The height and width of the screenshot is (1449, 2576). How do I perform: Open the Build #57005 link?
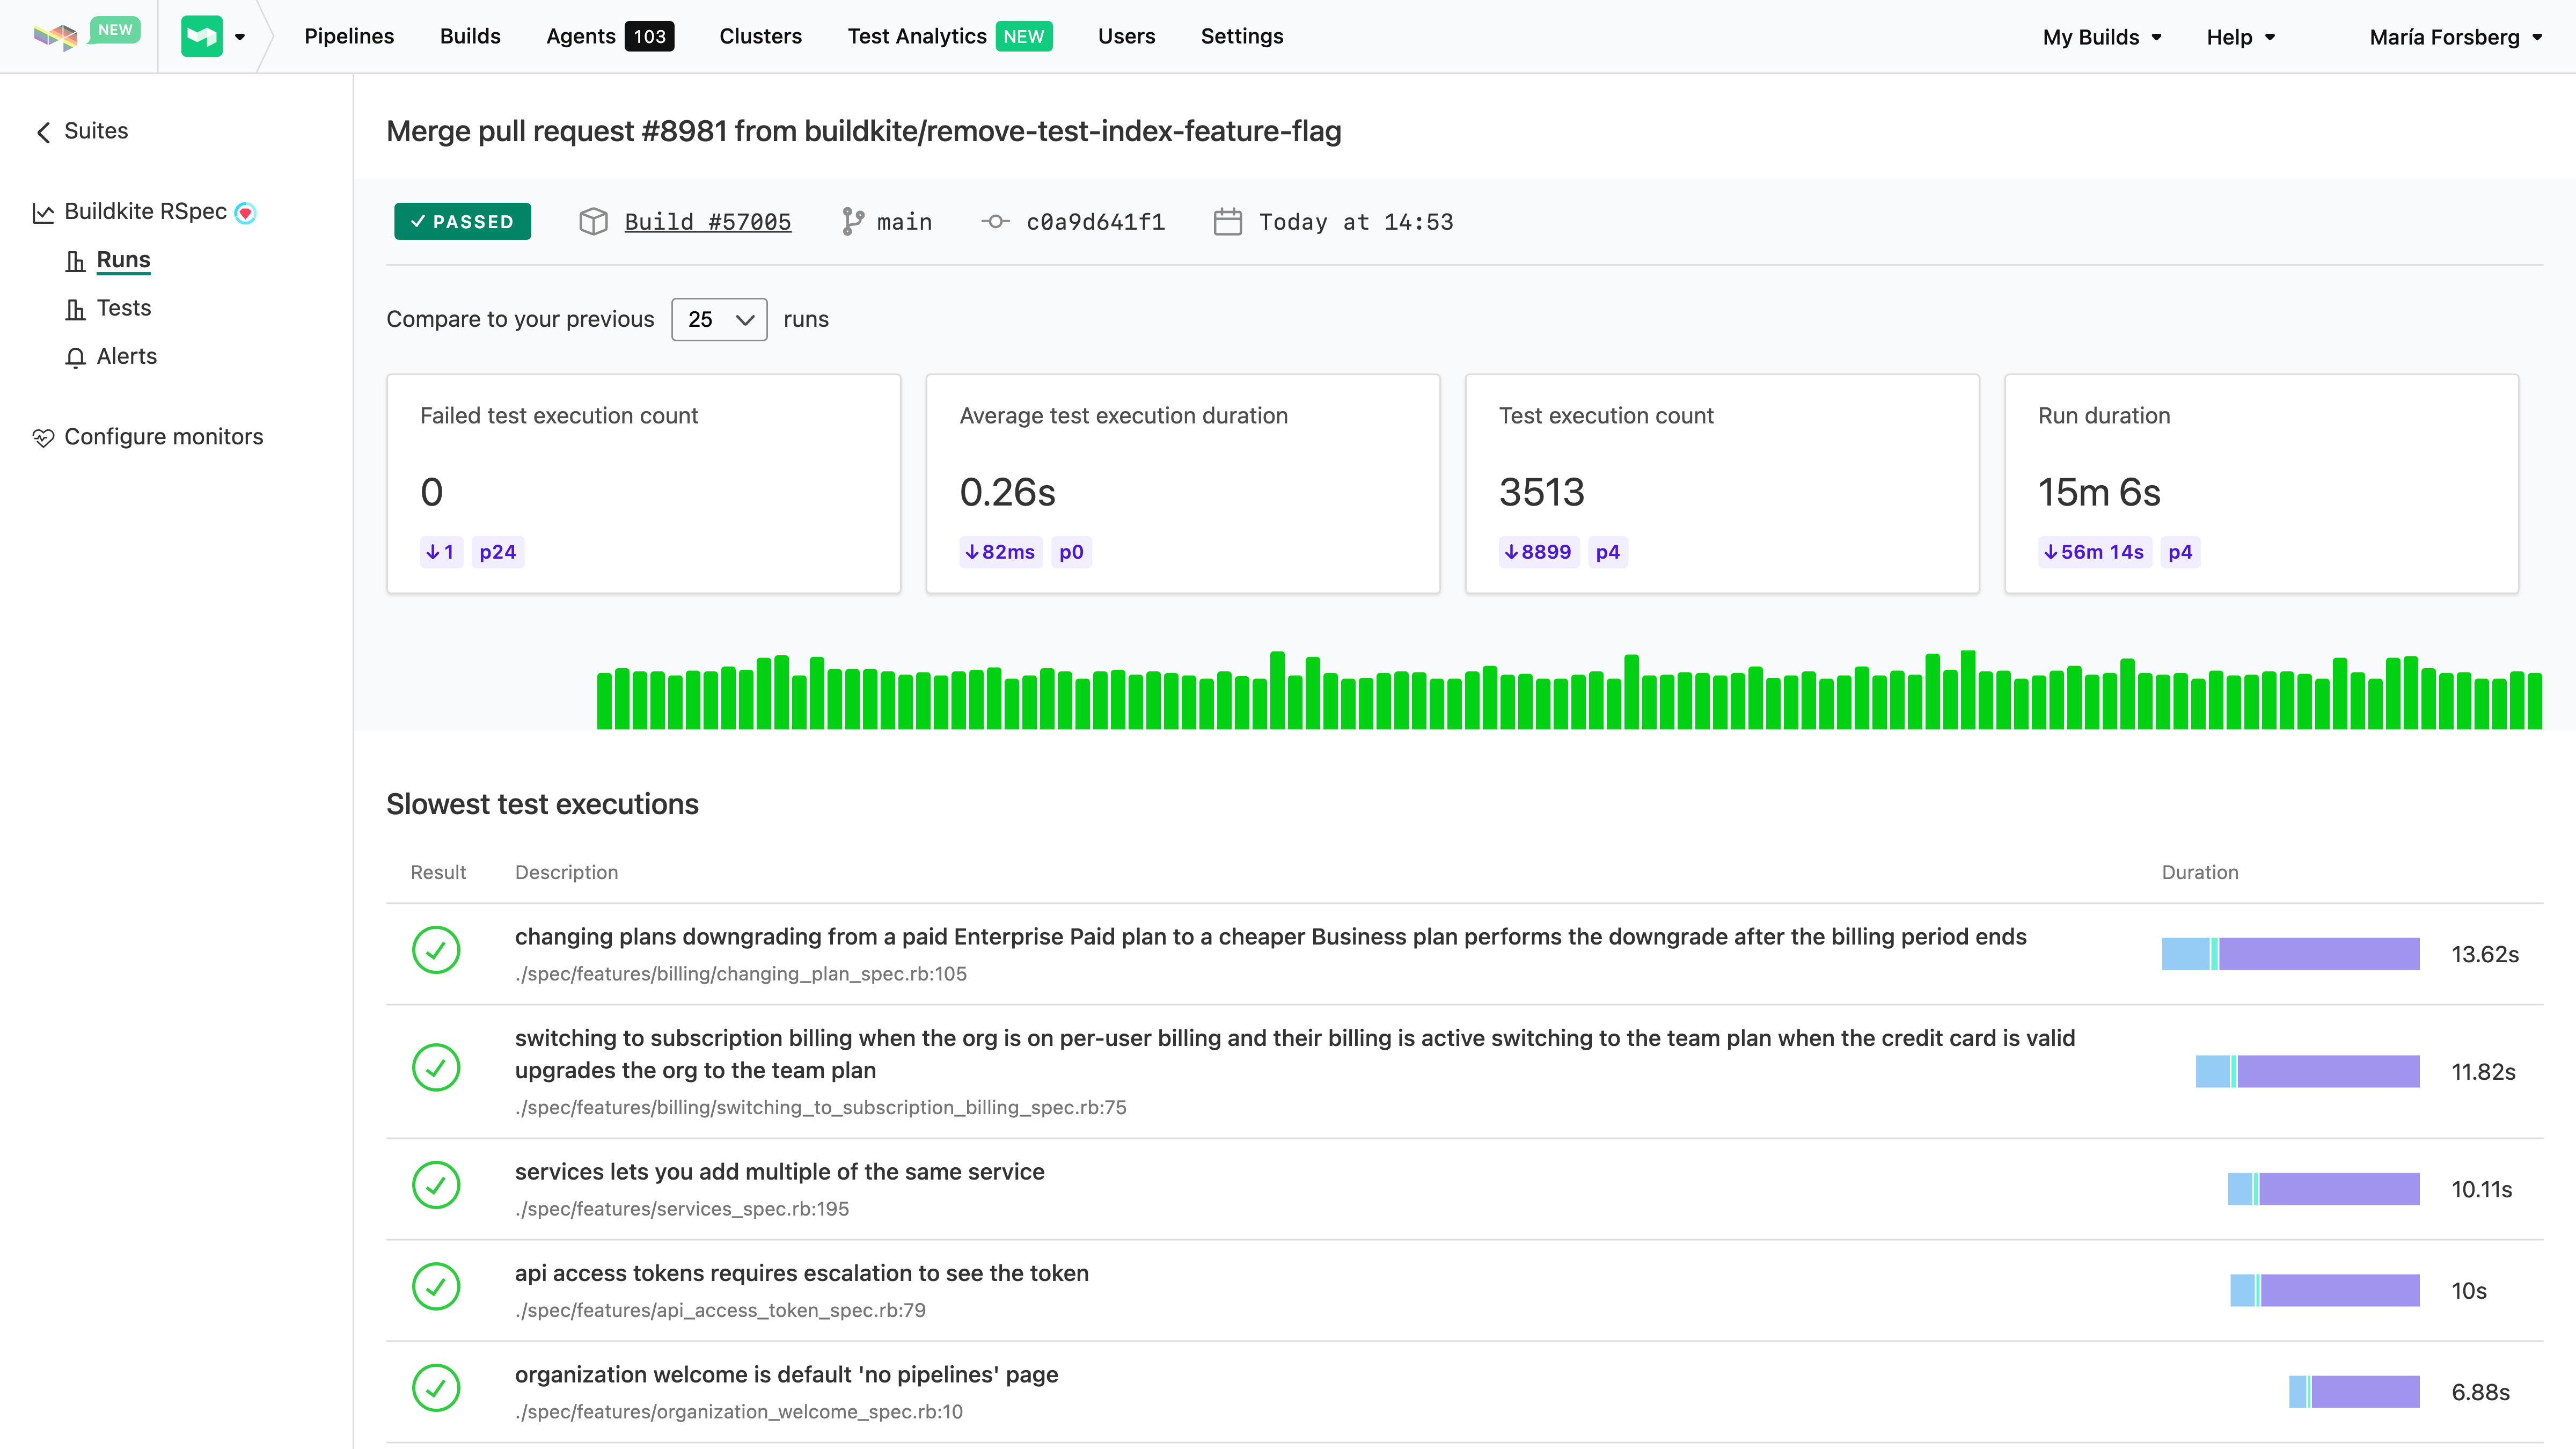click(707, 221)
